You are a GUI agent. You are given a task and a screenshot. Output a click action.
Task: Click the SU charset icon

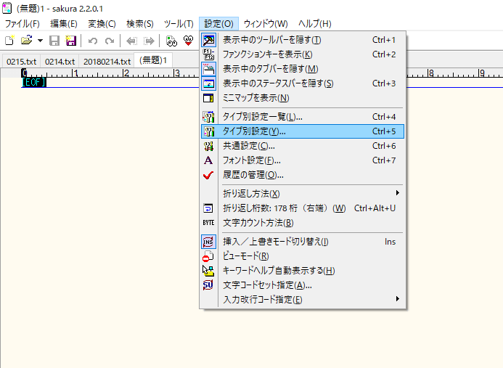coord(208,285)
